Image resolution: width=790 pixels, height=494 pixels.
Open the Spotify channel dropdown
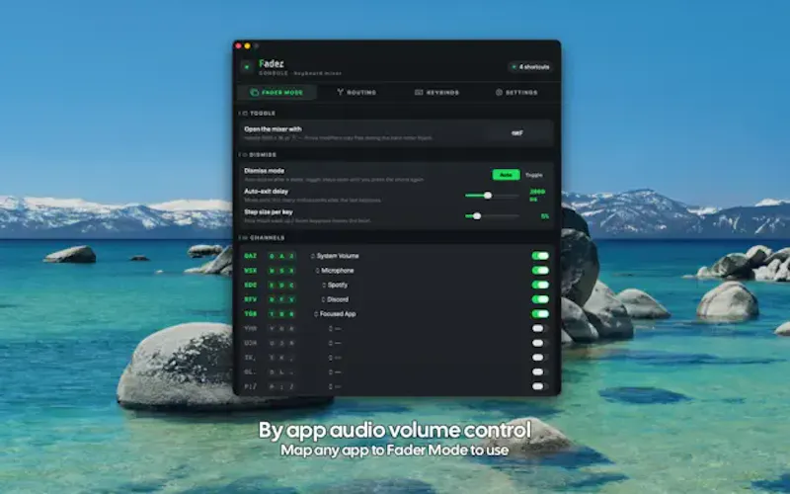point(335,286)
